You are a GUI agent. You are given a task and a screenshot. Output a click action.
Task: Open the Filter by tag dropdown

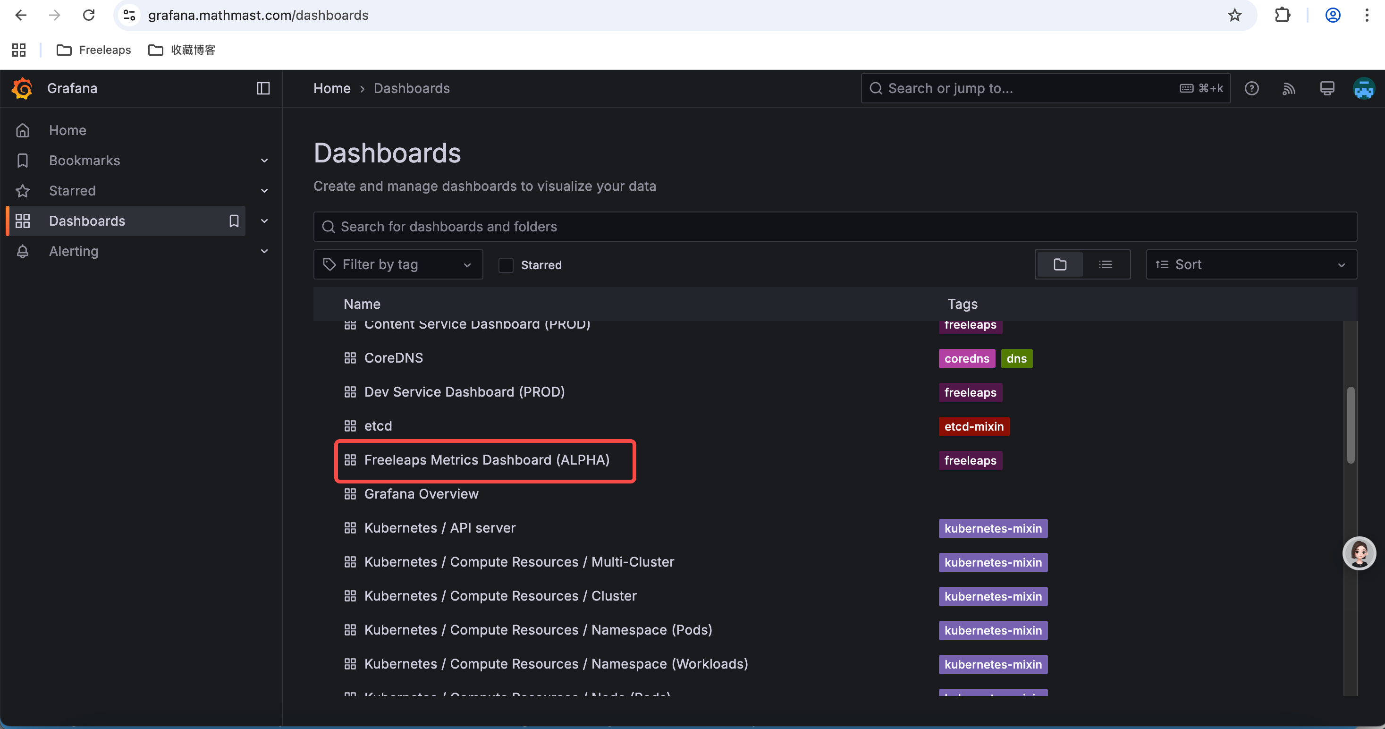(x=398, y=264)
